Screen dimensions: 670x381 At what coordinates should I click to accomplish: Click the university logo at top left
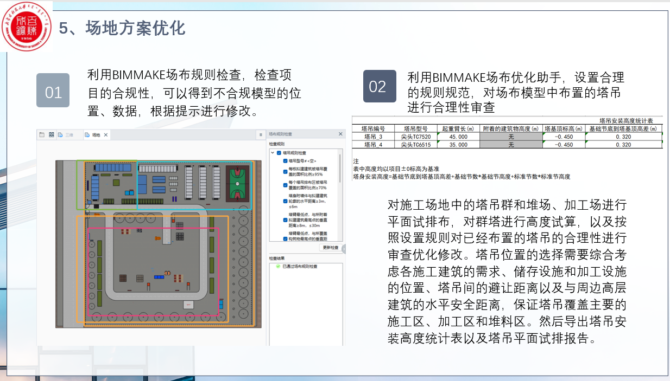26,25
